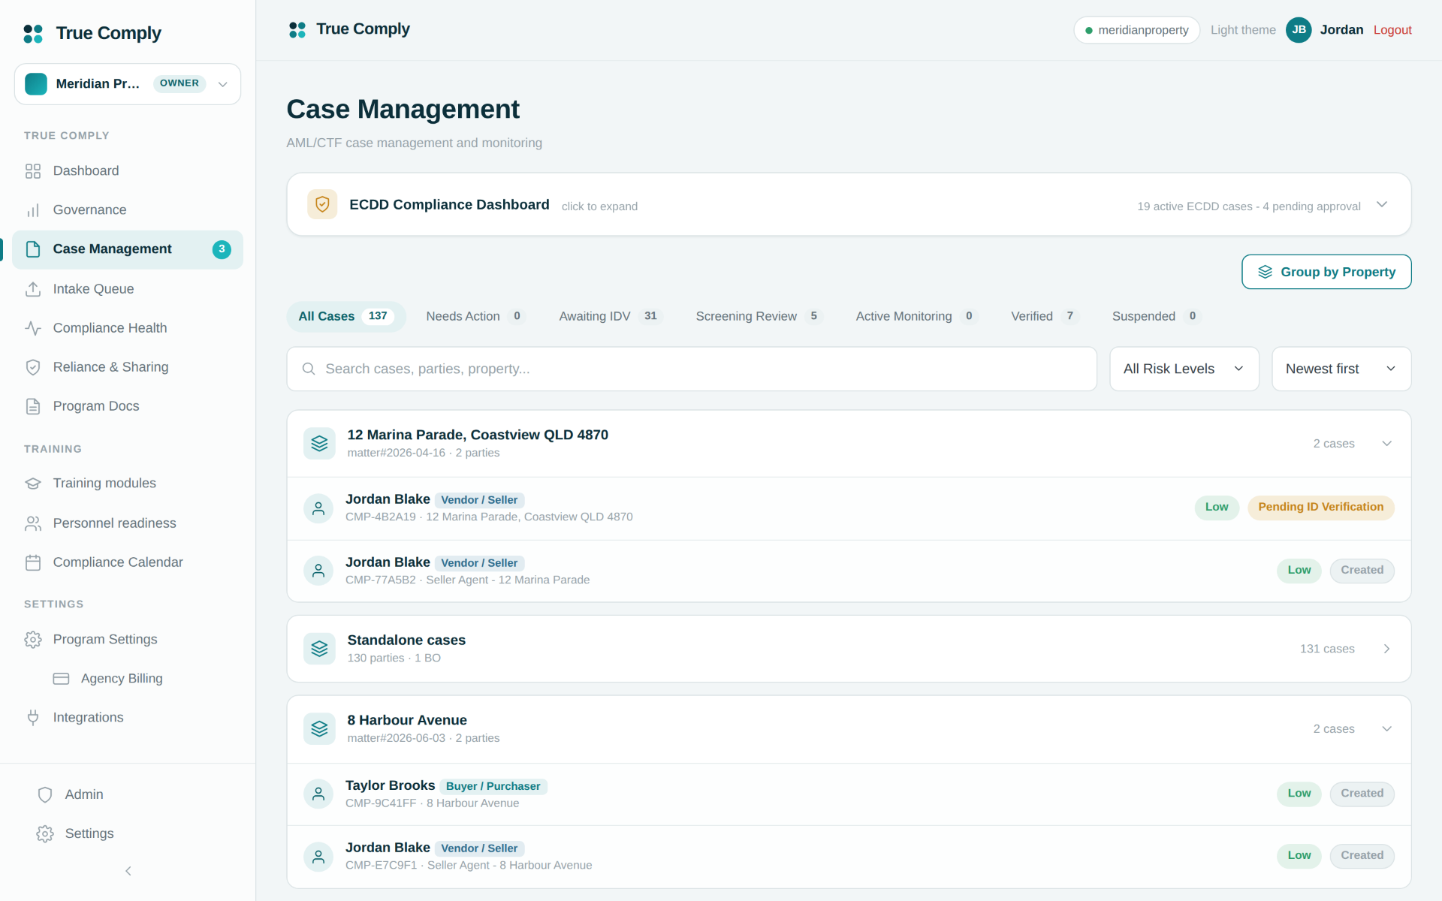
Task: Click the Personnel readiness people icon
Action: pyautogui.click(x=33, y=523)
